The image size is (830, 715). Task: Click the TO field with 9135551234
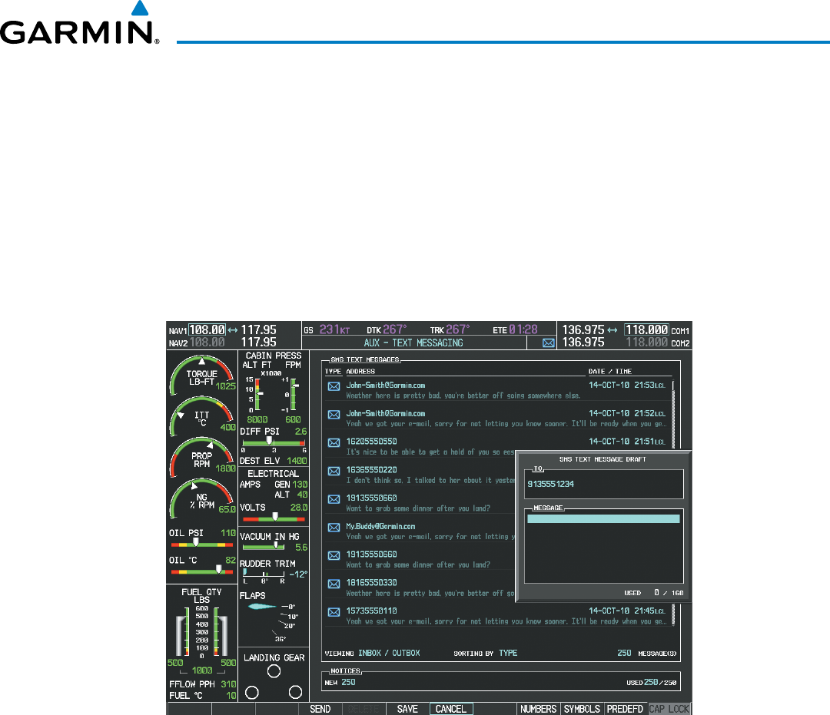[604, 484]
